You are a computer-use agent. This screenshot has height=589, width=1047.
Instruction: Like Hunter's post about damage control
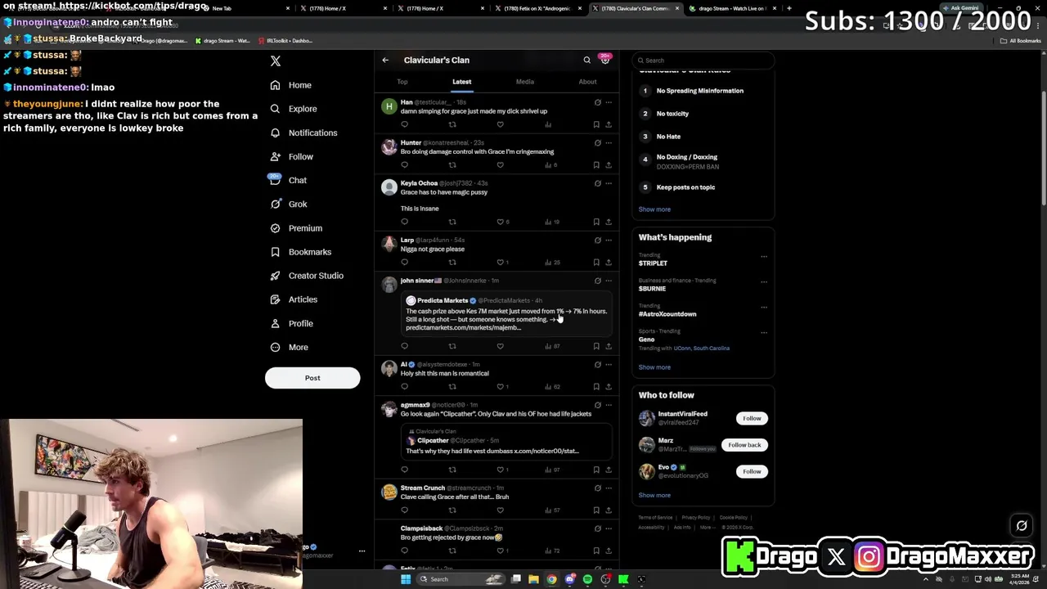click(x=500, y=165)
